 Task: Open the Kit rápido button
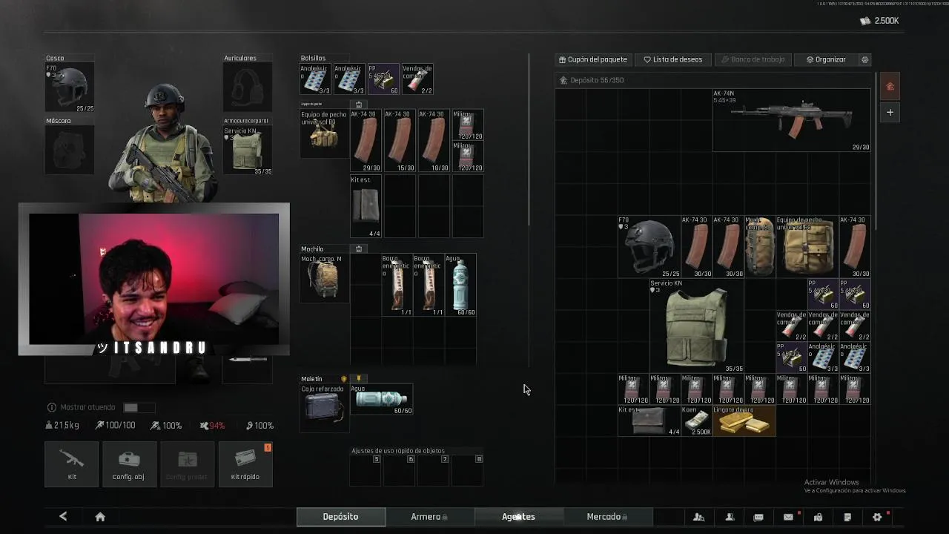click(245, 464)
